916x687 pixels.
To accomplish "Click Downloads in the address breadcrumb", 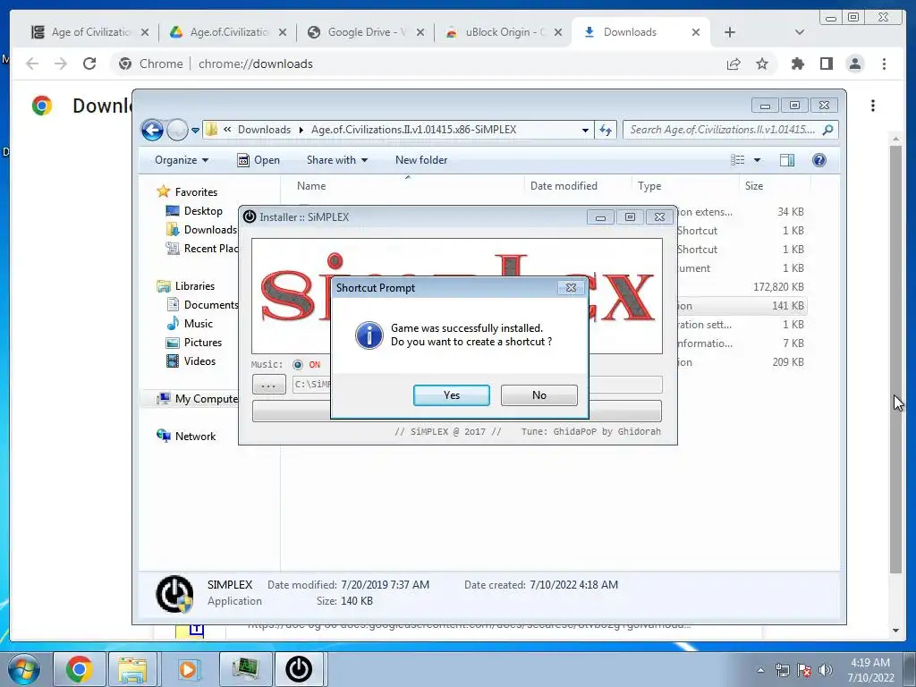I will [x=264, y=130].
